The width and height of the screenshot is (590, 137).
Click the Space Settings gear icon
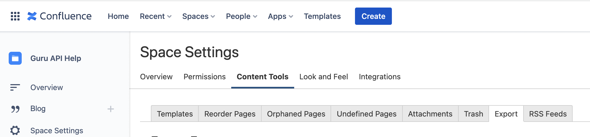tap(15, 131)
